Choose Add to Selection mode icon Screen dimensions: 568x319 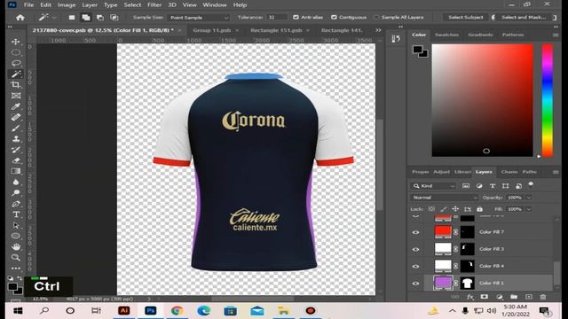[86, 18]
